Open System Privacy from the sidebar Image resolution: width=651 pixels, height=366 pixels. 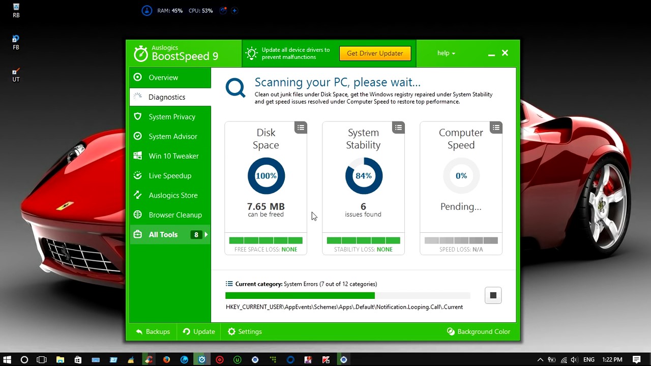click(x=170, y=117)
